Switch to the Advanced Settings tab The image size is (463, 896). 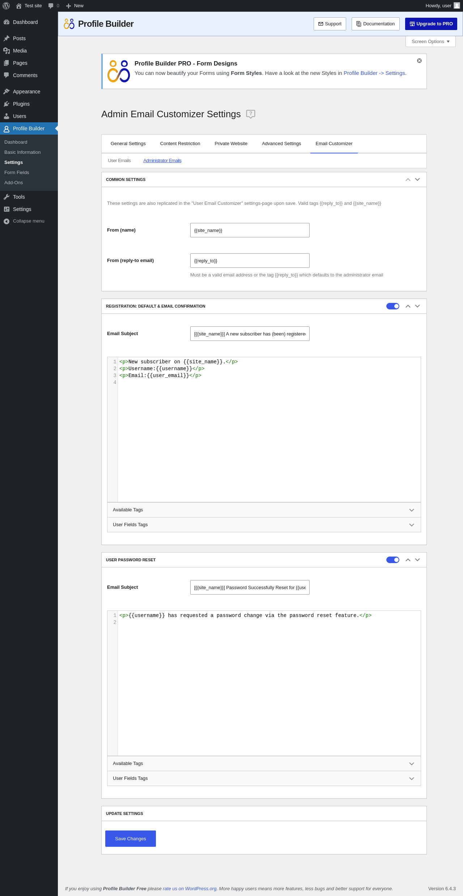pos(281,144)
